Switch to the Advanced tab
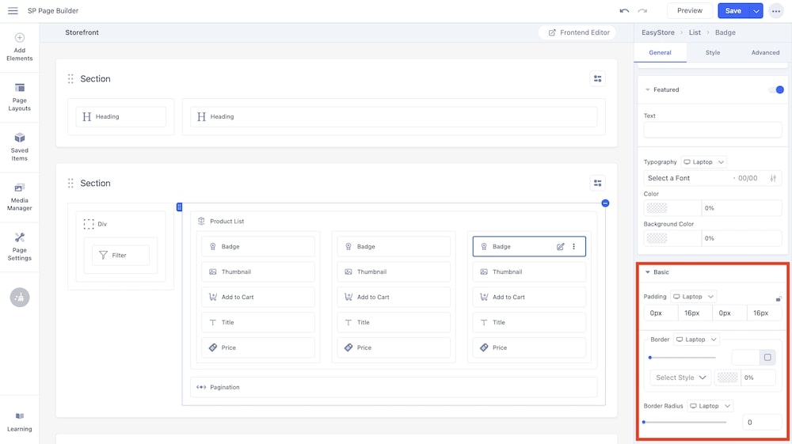 tap(765, 53)
